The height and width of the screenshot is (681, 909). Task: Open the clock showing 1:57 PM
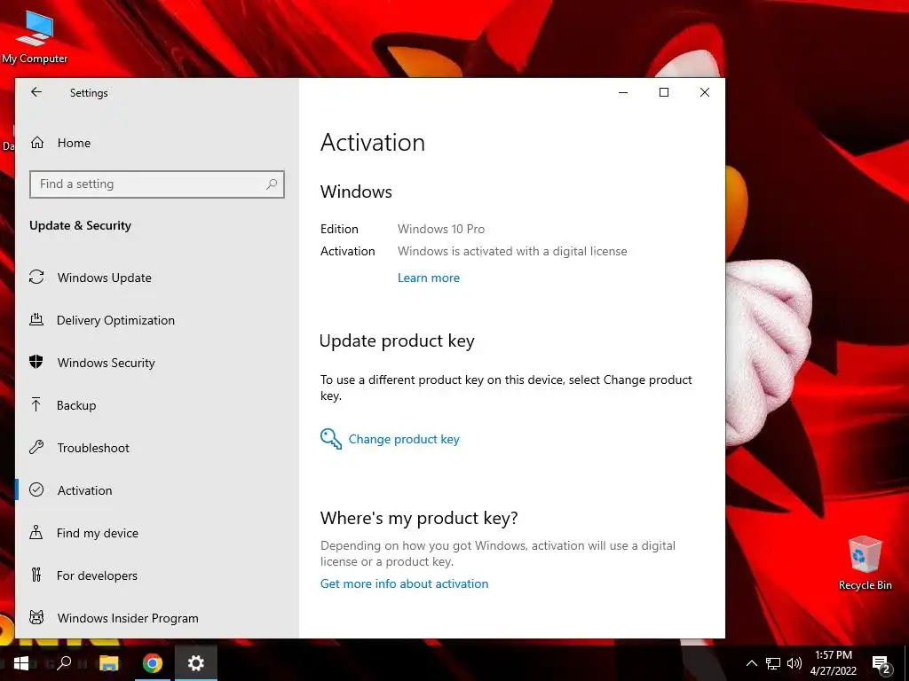833,663
